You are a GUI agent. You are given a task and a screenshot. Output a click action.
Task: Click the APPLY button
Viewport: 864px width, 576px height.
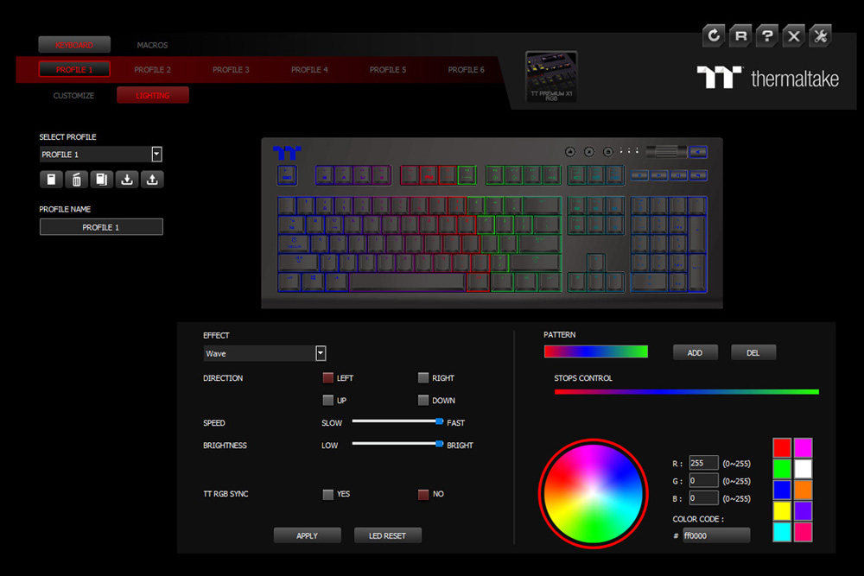307,535
